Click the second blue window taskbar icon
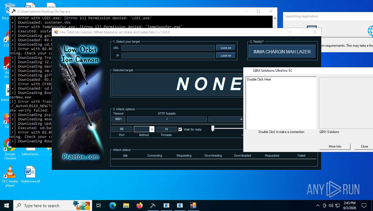The height and width of the screenshot is (211, 373). [x=180, y=206]
